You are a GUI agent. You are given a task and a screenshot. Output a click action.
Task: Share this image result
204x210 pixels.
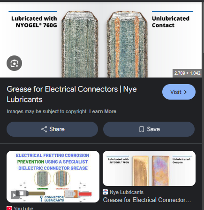click(x=52, y=129)
